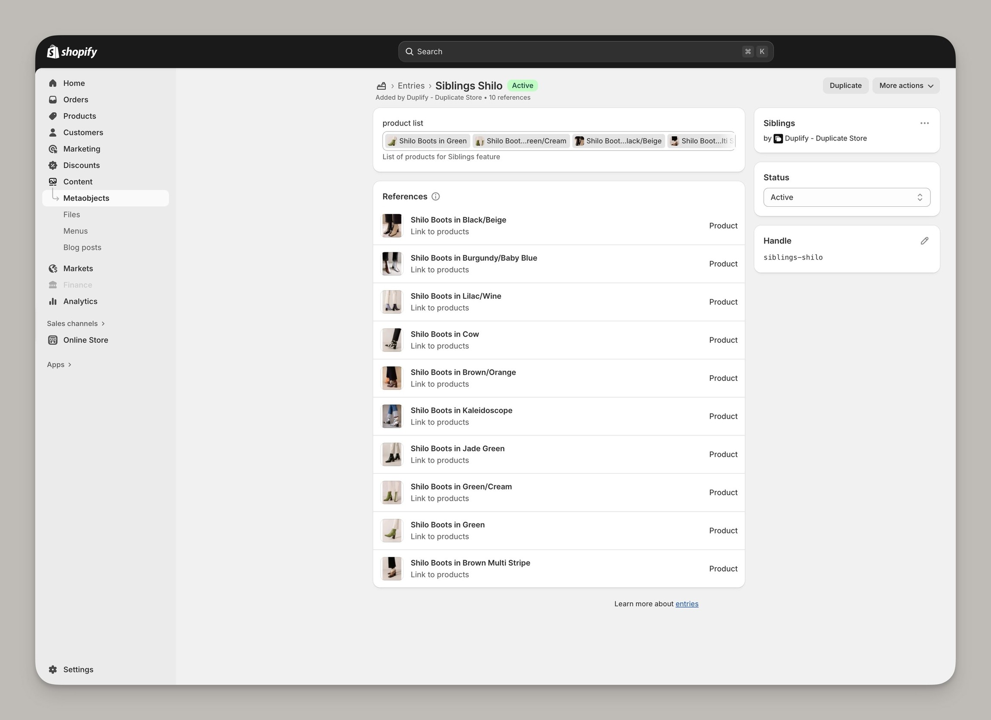Click the Orders inbox icon

pos(53,100)
